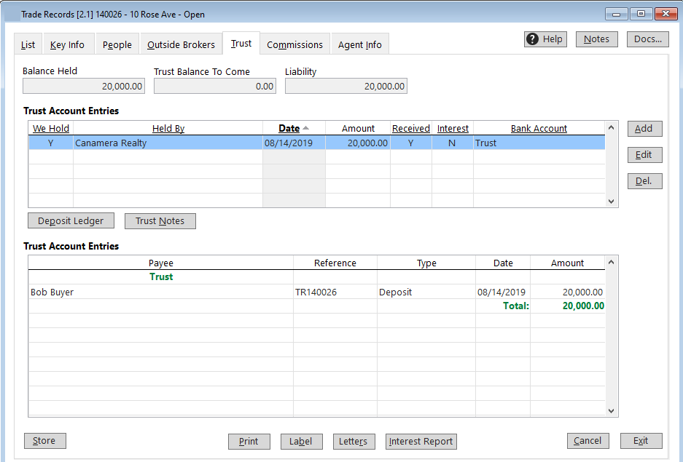
Task: Edit the selected trust entry
Action: (x=644, y=154)
